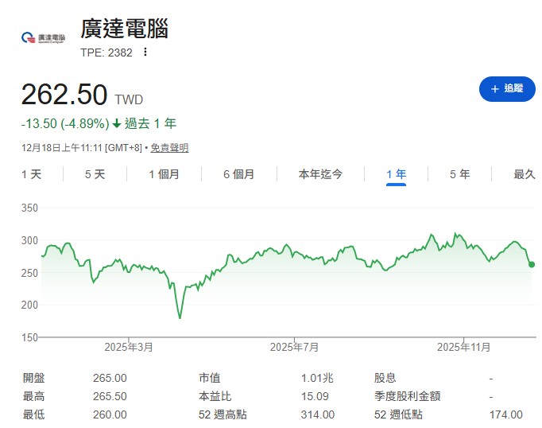
Task: Click the 2025年11月 axis label
Action: click(x=463, y=347)
